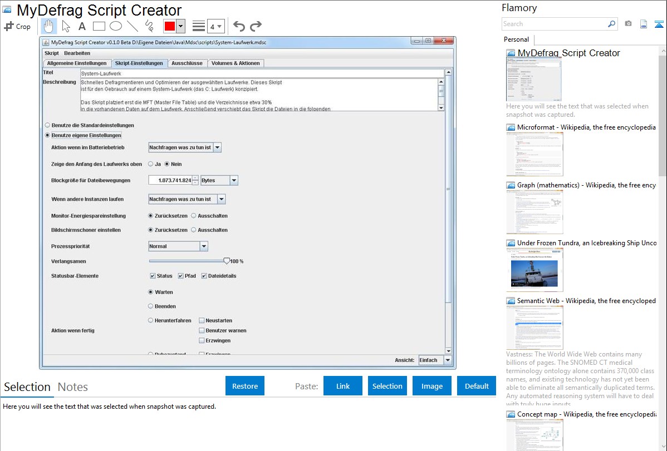
Task: Click the blue Flamory icon at top right
Action: [659, 24]
